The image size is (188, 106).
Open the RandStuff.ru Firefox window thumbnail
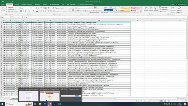(x=50, y=95)
